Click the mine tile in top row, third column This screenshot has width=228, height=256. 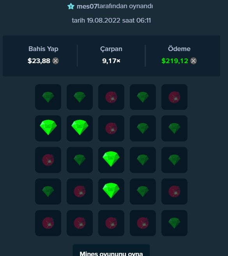pyautogui.click(x=111, y=97)
